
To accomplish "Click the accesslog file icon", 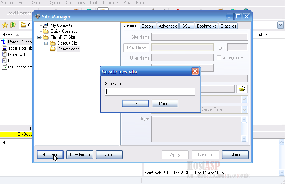I will click(4, 48).
